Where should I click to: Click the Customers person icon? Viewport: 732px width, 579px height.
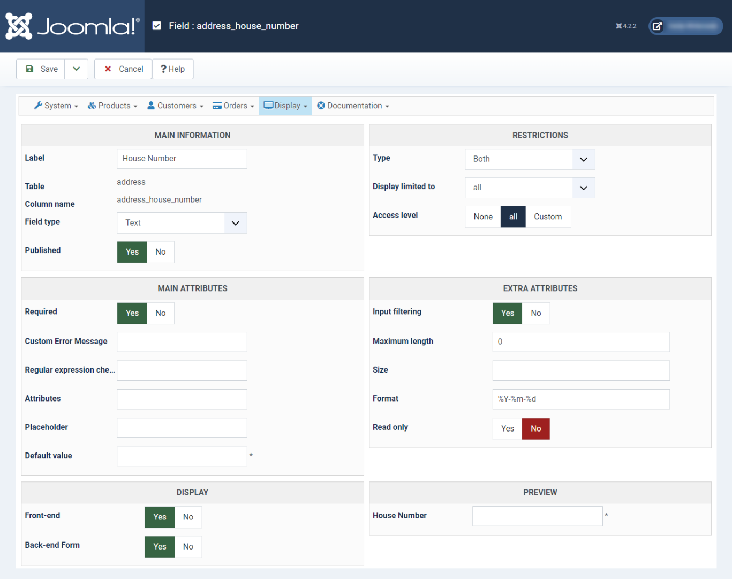(151, 106)
